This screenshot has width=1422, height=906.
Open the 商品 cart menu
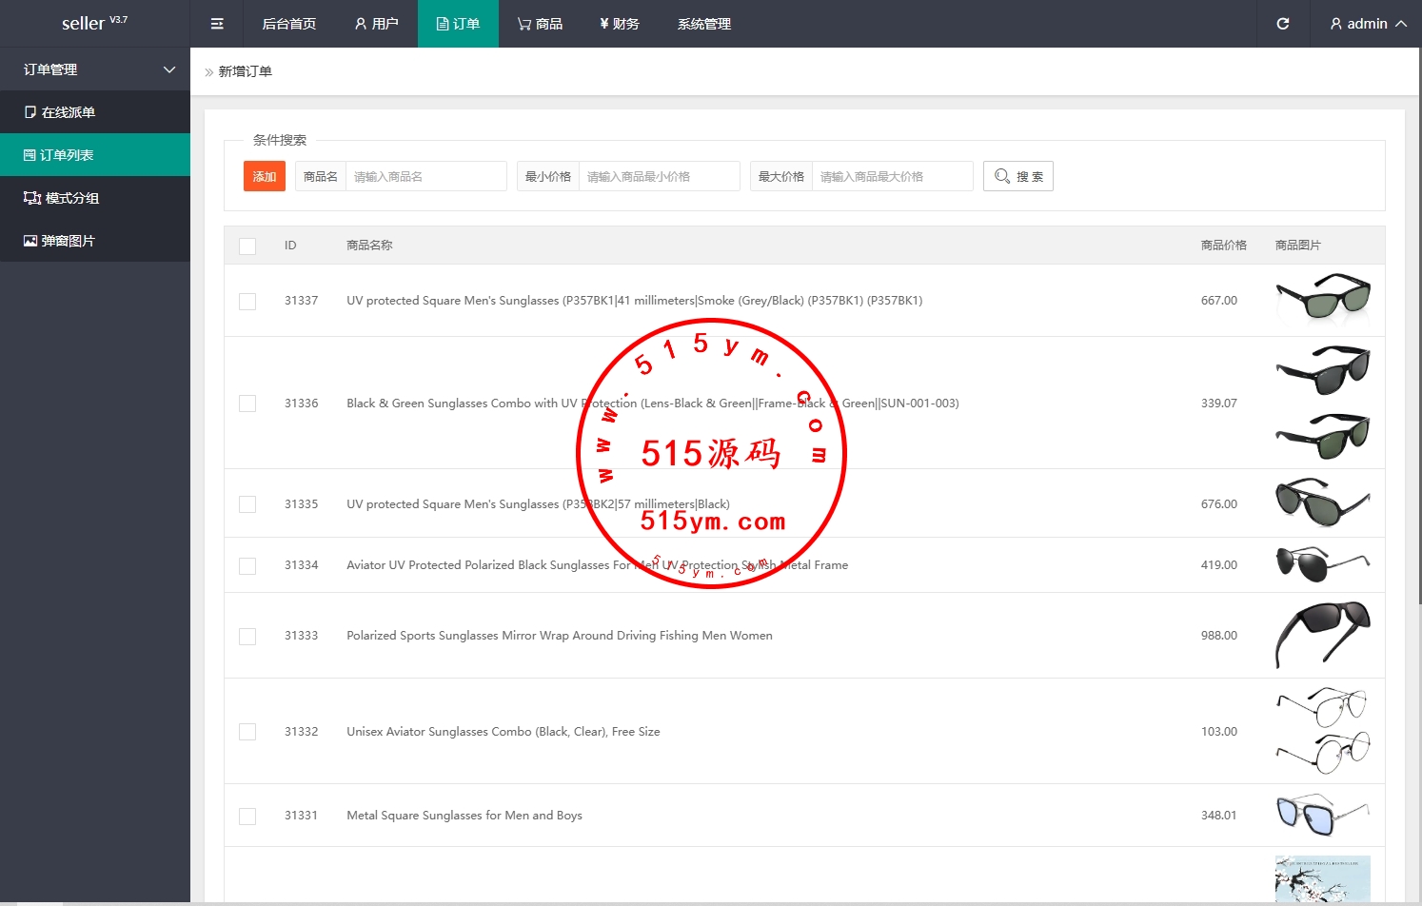point(540,24)
